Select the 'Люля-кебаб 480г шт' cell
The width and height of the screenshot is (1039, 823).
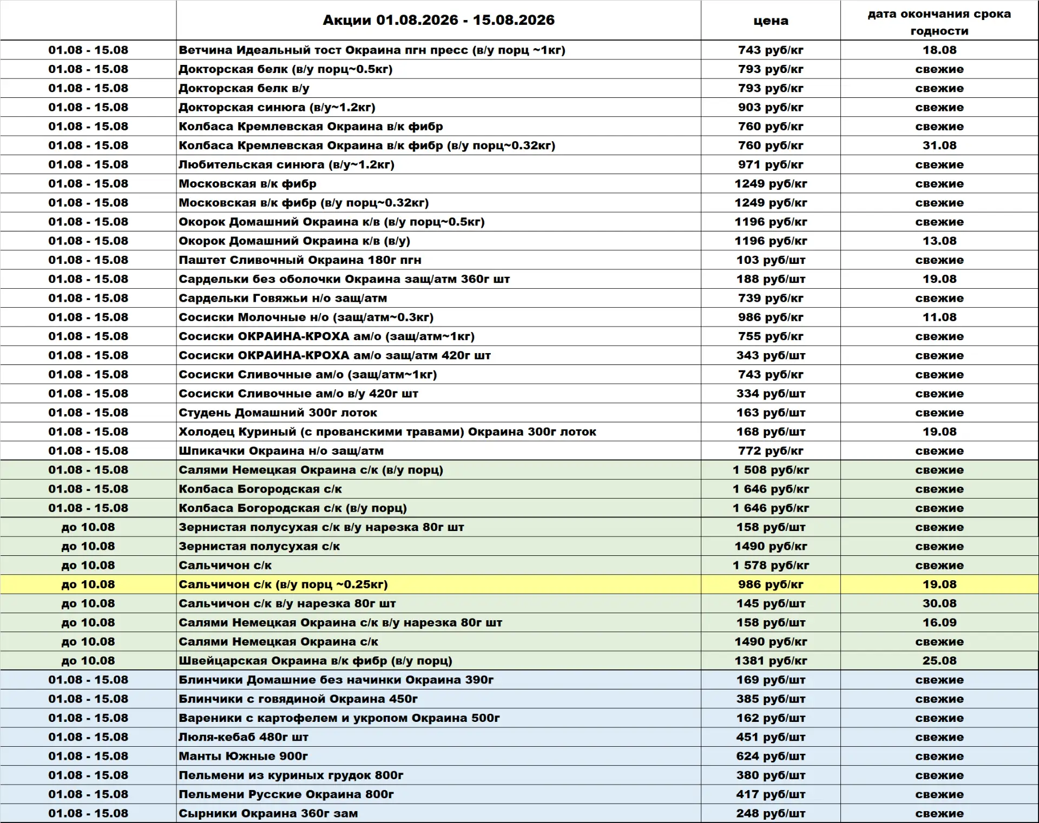coord(438,737)
